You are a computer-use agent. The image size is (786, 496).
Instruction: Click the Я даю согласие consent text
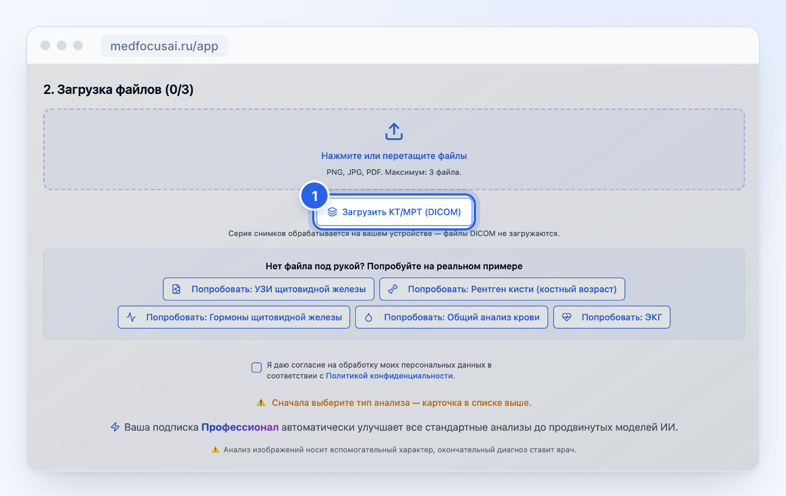click(379, 370)
